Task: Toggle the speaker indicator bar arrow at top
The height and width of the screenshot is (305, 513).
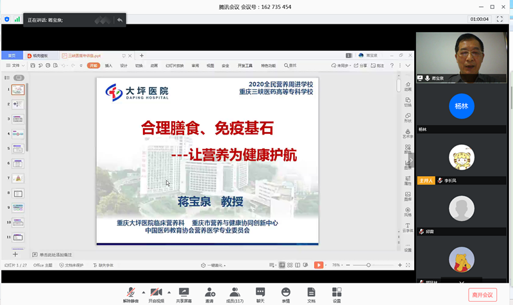Action: (x=119, y=20)
